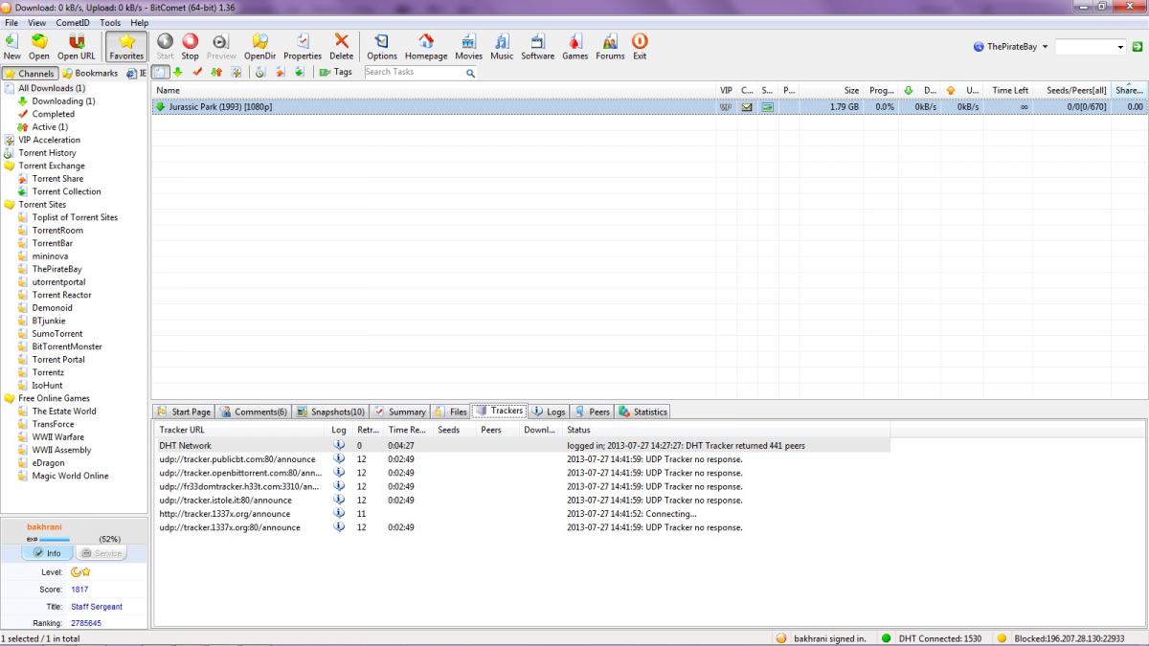This screenshot has width=1149, height=646.
Task: Open the Options settings
Action: pyautogui.click(x=382, y=46)
